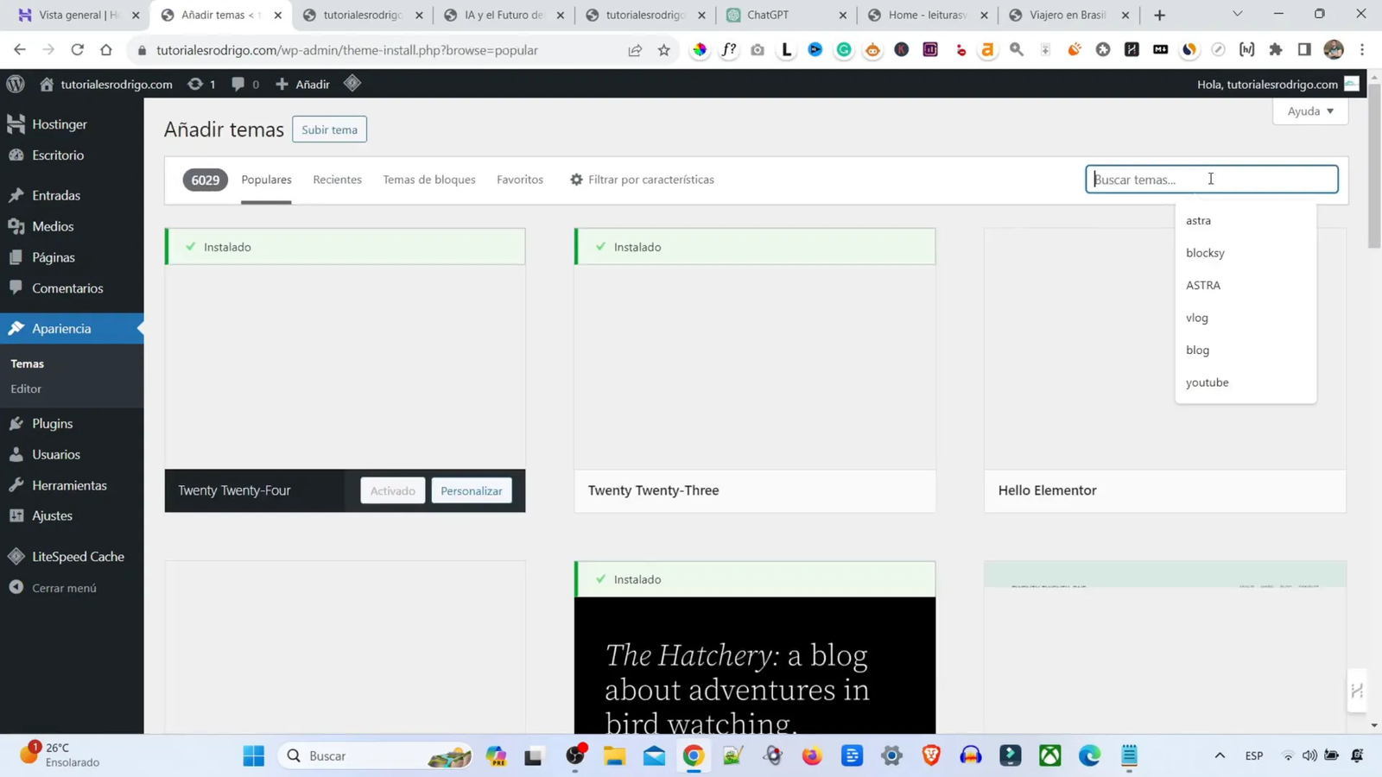1382x777 pixels.
Task: Click the LiteSpeed Cache sidebar icon
Action: pos(15,556)
